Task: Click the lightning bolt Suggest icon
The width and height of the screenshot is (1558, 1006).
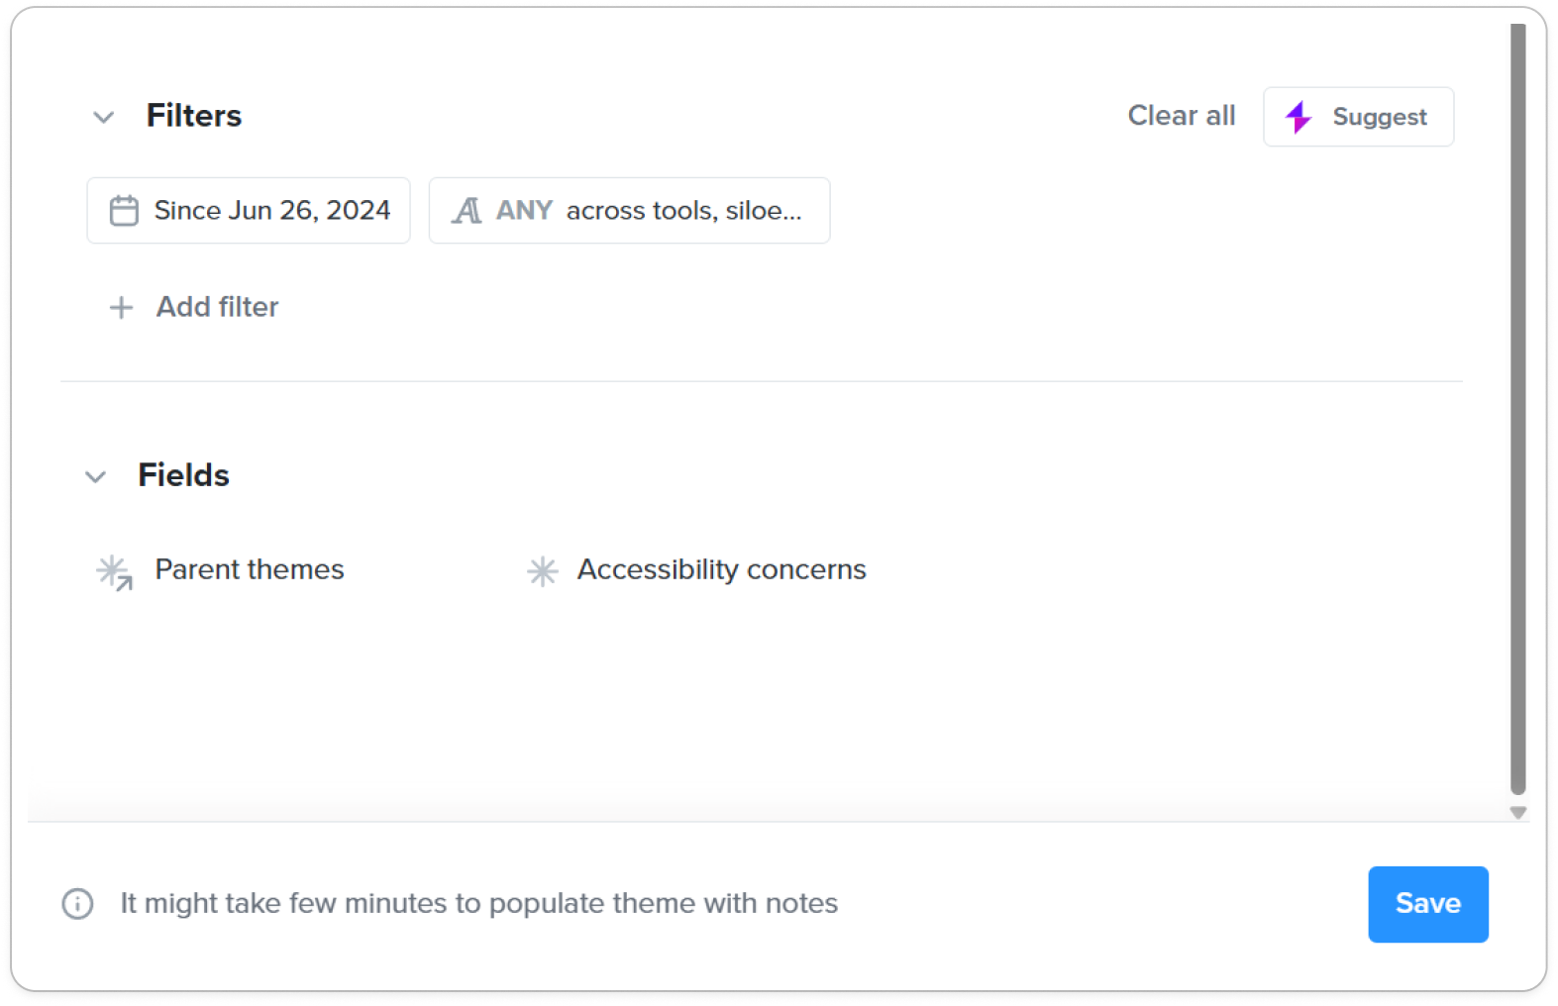Action: 1298,117
